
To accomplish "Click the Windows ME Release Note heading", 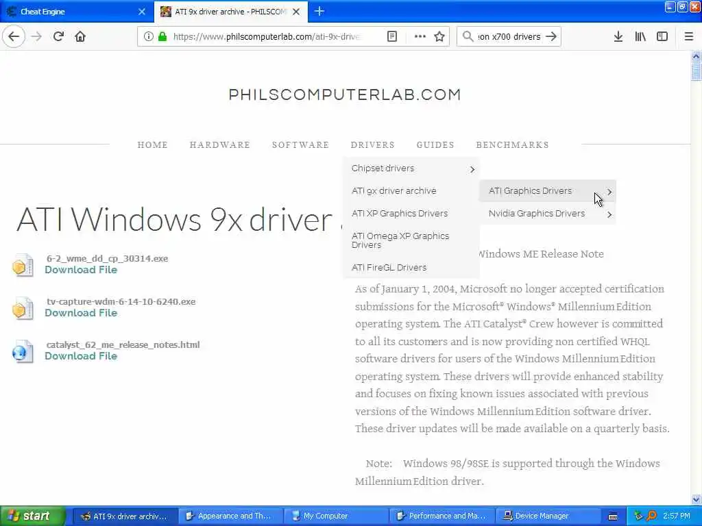I will [x=541, y=254].
